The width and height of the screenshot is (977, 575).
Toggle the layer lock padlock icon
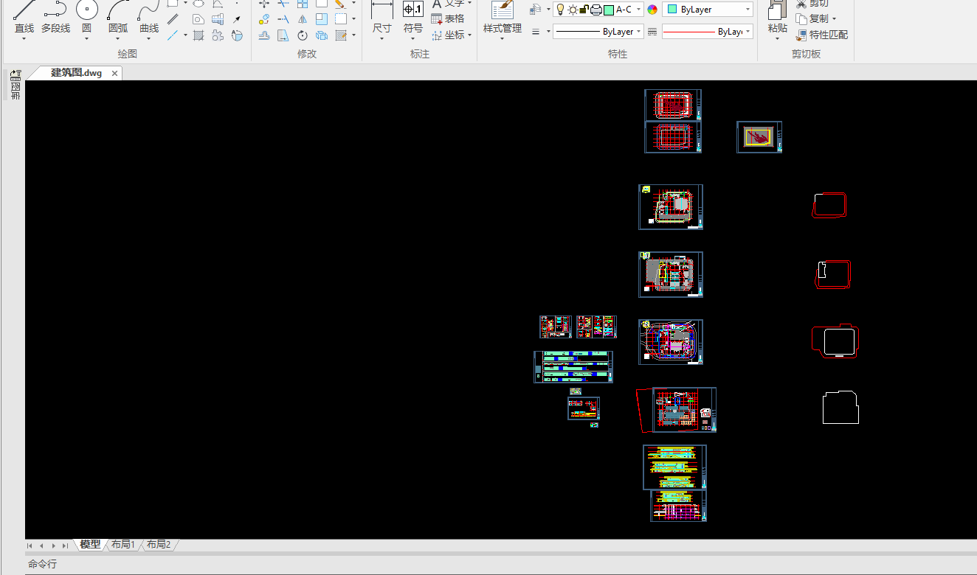point(583,10)
